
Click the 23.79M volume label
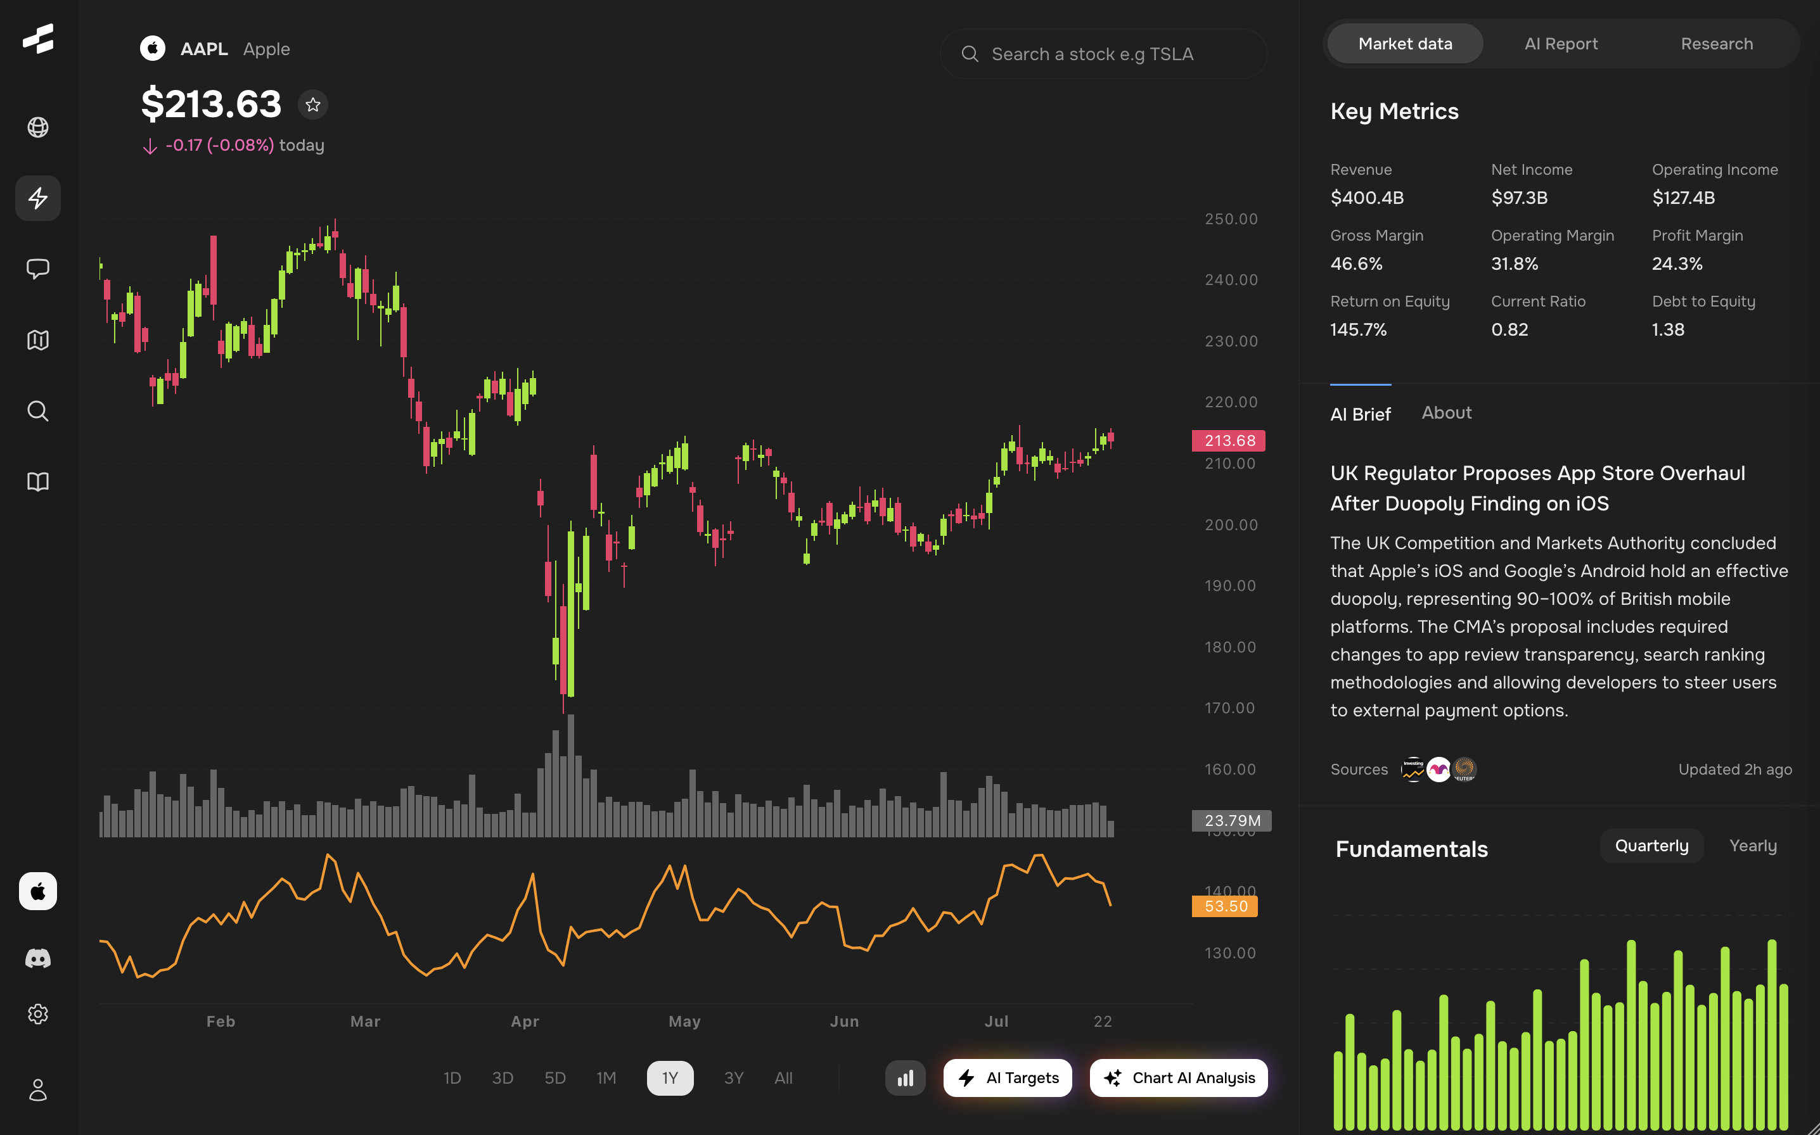tap(1231, 820)
